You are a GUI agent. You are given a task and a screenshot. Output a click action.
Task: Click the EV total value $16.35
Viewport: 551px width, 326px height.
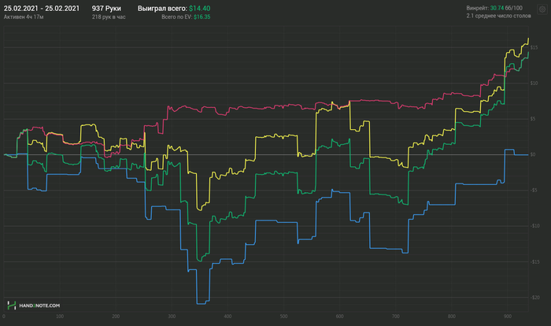[202, 17]
